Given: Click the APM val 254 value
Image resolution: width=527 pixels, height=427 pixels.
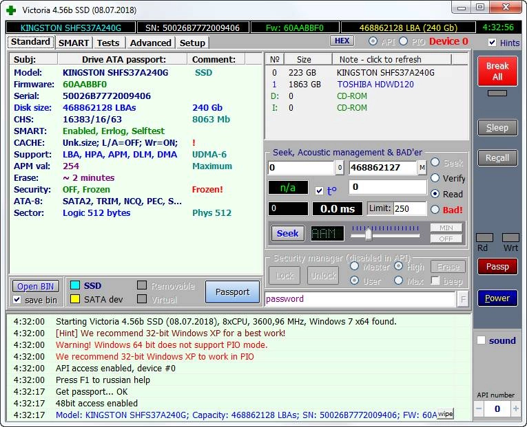Looking at the screenshot, I should (x=71, y=166).
